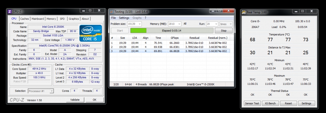Click the first core temperature reading 68
The width and height of the screenshot is (326, 113).
pos(252,40)
